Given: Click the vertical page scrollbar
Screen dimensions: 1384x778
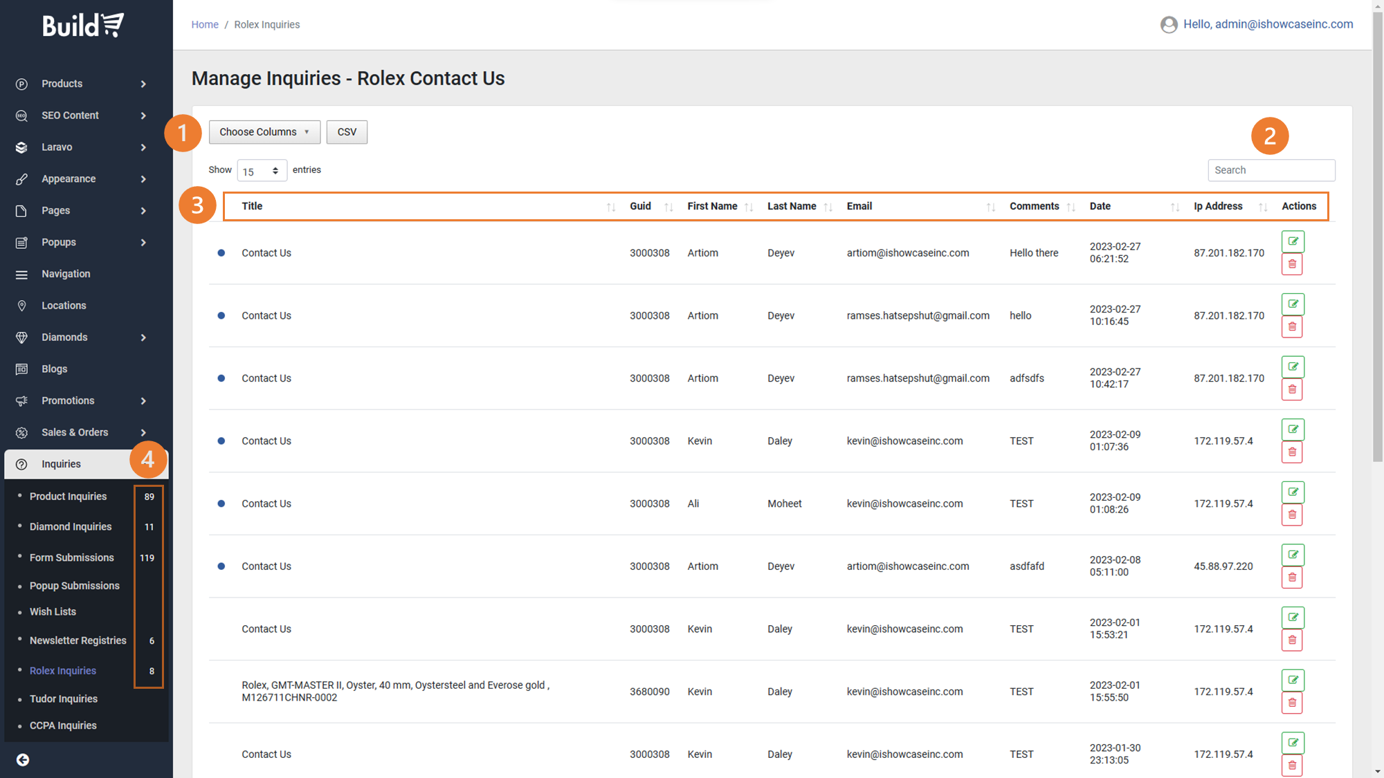Looking at the screenshot, I should pos(1377,235).
